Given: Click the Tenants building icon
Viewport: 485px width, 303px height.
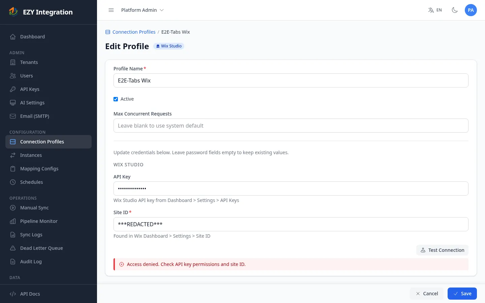Looking at the screenshot, I should point(13,62).
